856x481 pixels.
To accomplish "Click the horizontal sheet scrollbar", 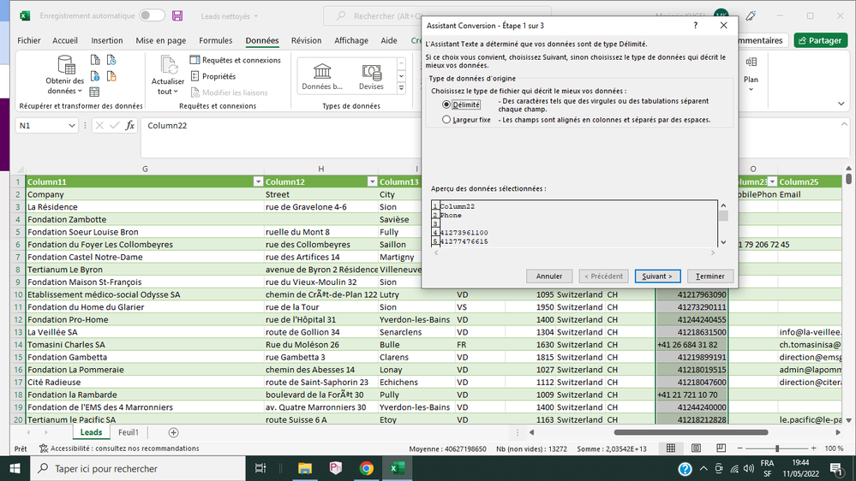I will pyautogui.click(x=691, y=432).
